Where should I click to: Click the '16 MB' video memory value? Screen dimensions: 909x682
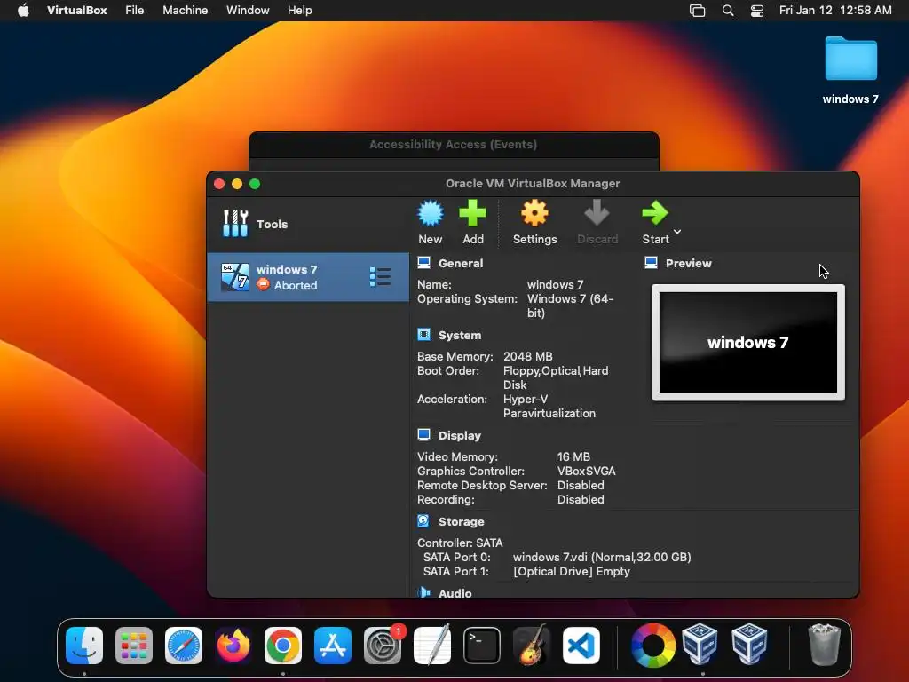click(573, 456)
